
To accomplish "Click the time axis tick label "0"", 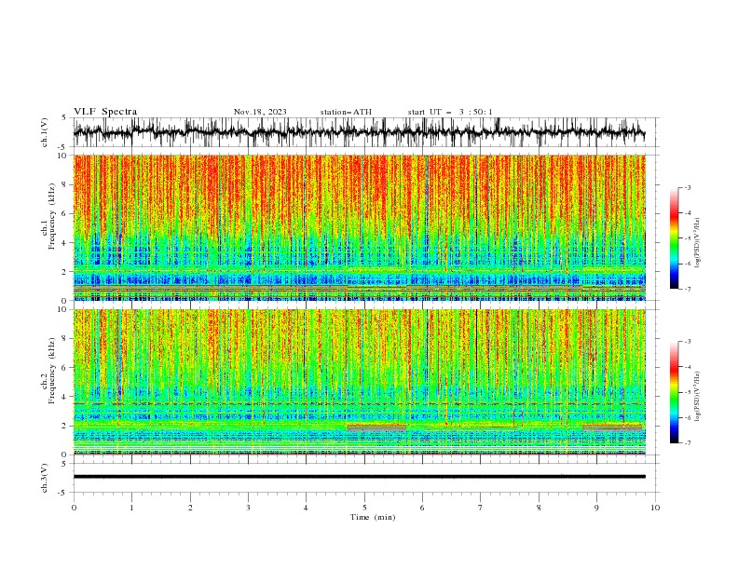I will click(74, 508).
